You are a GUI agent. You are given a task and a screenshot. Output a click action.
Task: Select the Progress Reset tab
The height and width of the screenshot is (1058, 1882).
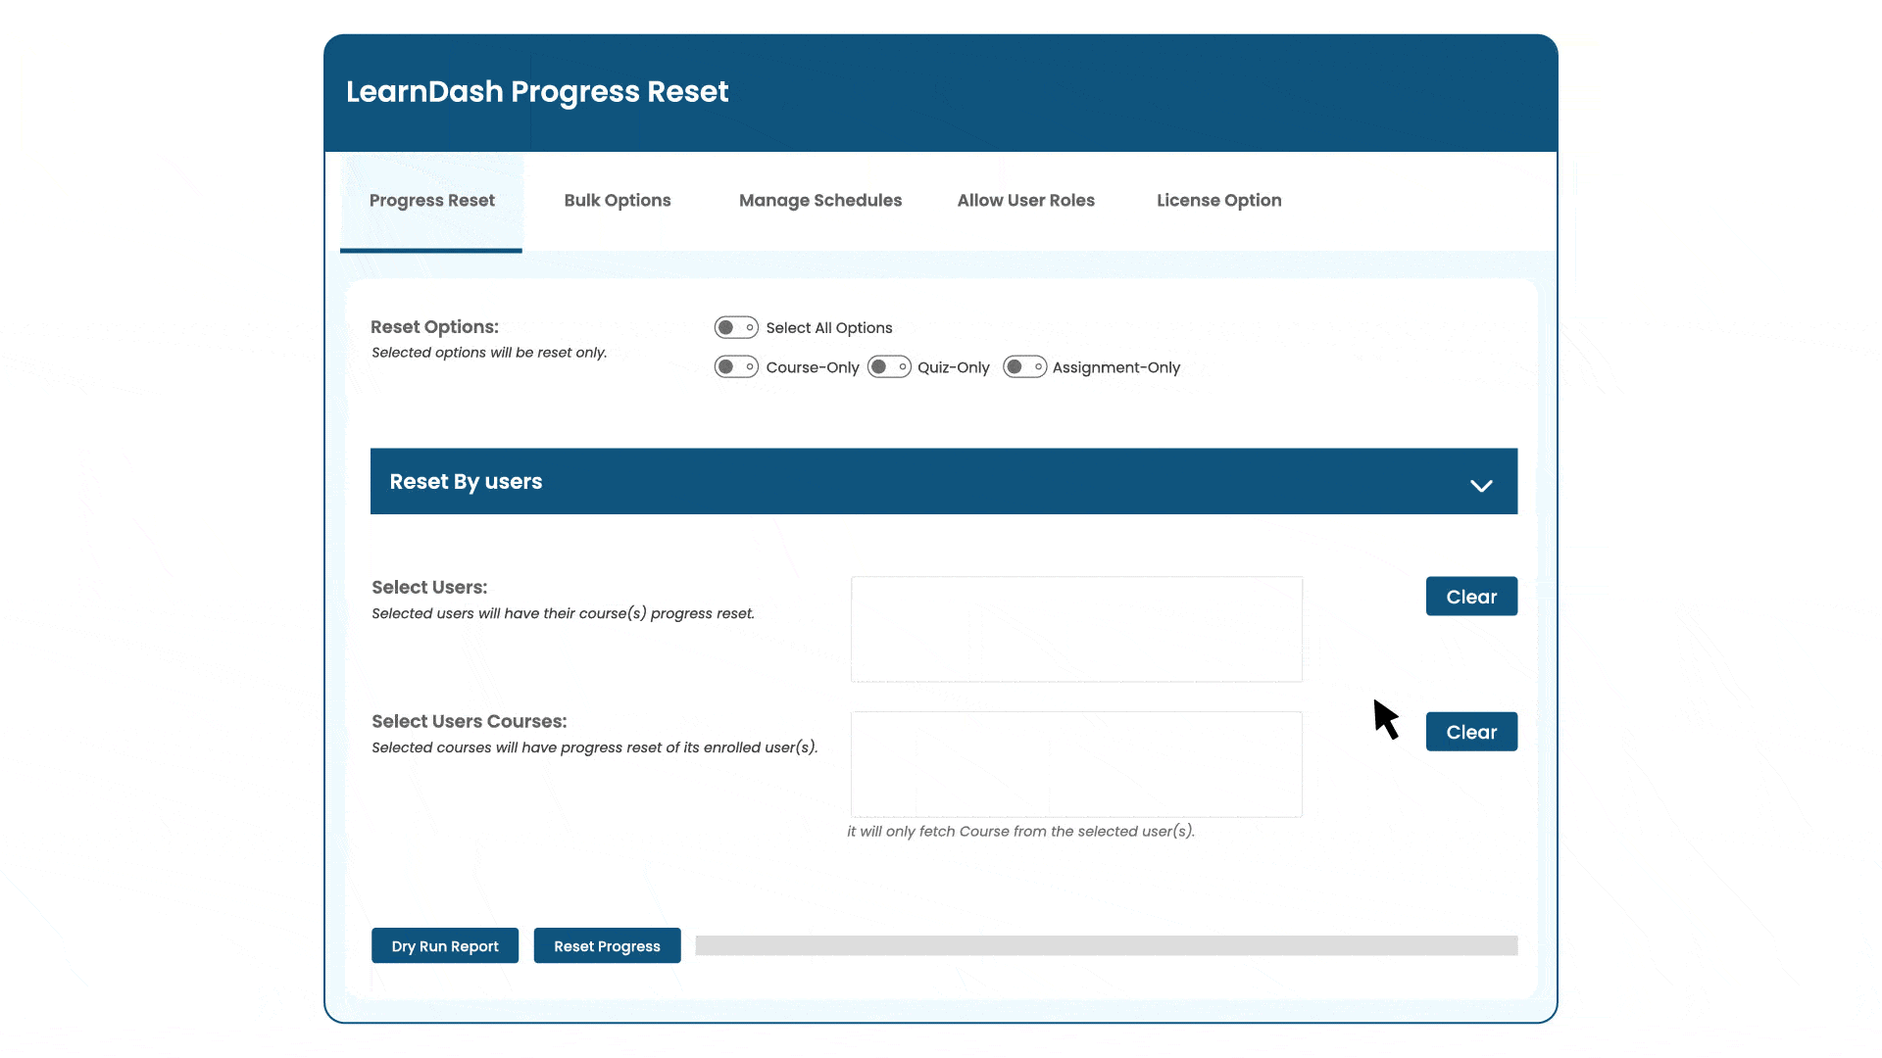click(x=431, y=200)
